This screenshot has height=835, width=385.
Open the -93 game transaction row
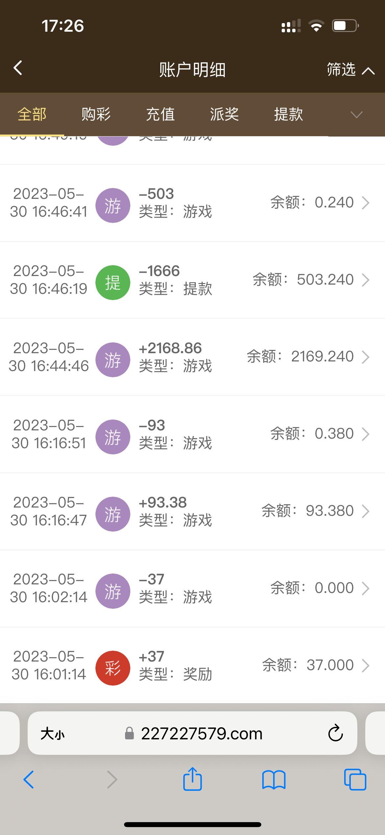(x=192, y=434)
